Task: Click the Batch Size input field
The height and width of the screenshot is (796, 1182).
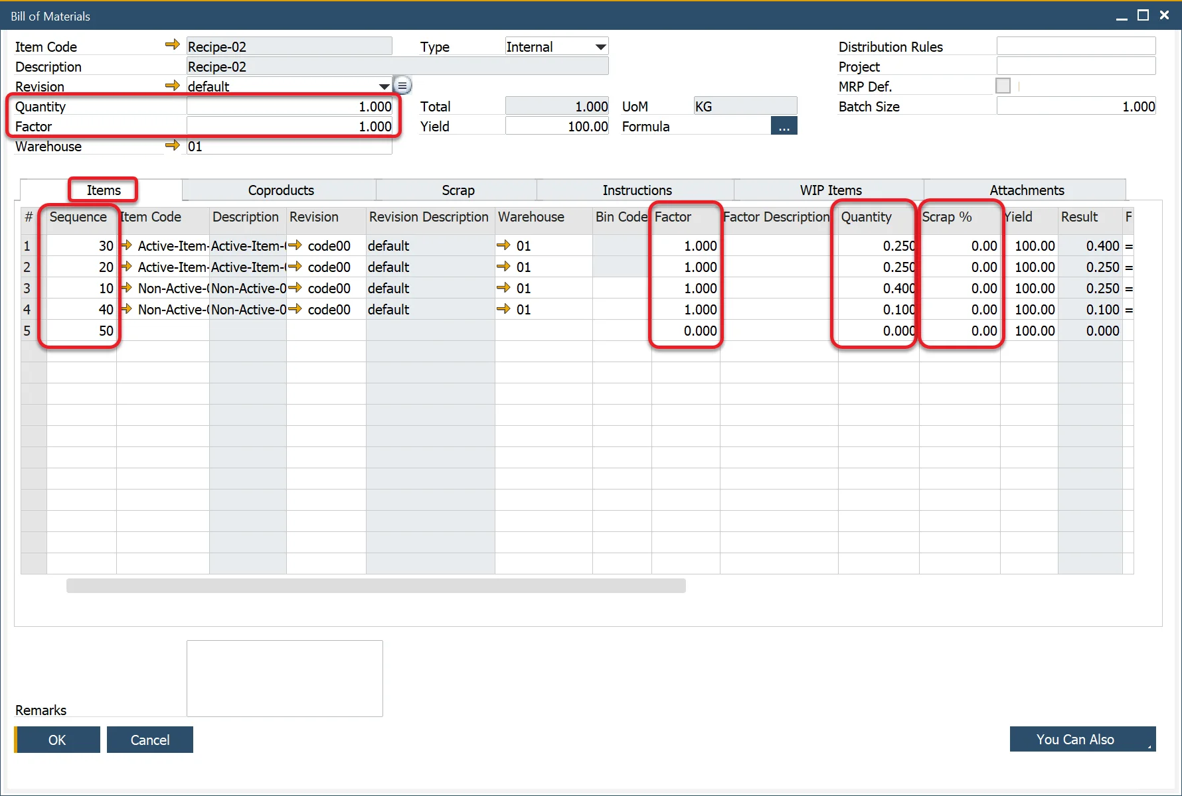Action: pyautogui.click(x=1076, y=106)
